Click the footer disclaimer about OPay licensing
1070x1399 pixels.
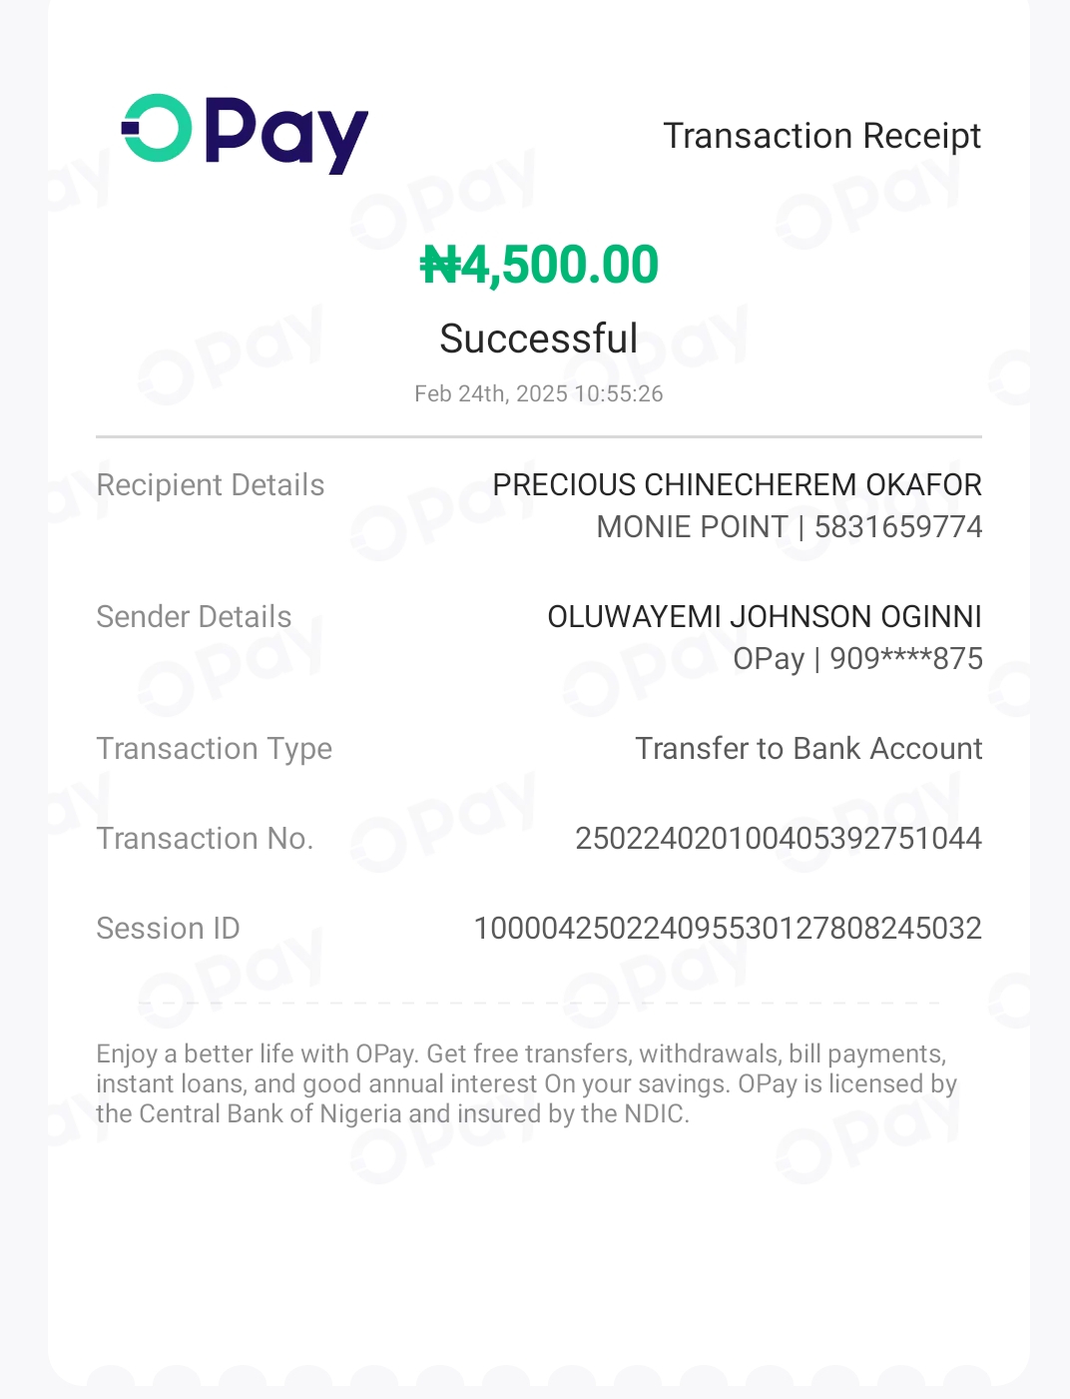point(526,1083)
